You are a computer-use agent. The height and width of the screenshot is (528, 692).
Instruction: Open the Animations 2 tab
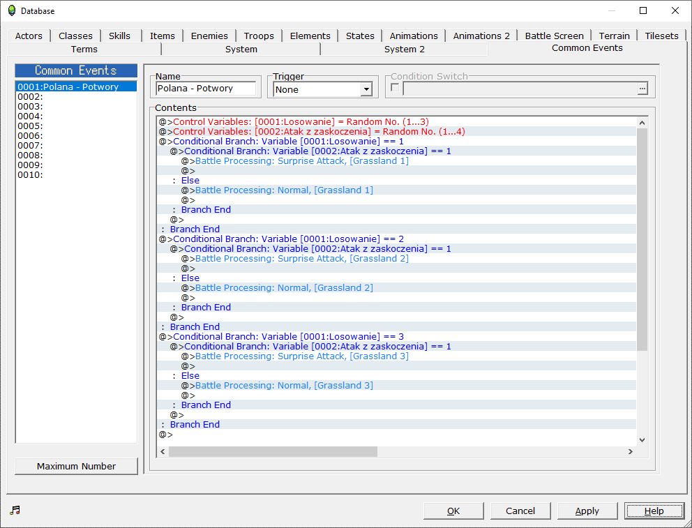(481, 36)
